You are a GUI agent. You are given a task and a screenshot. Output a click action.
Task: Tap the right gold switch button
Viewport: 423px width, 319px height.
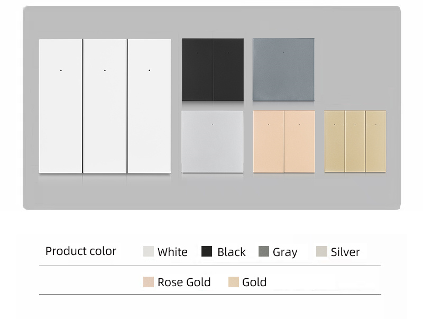(x=375, y=141)
